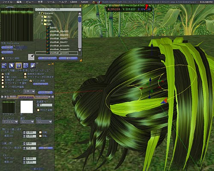
Task: Select the テクスチャーを選択 radio button
Action: coord(3,83)
